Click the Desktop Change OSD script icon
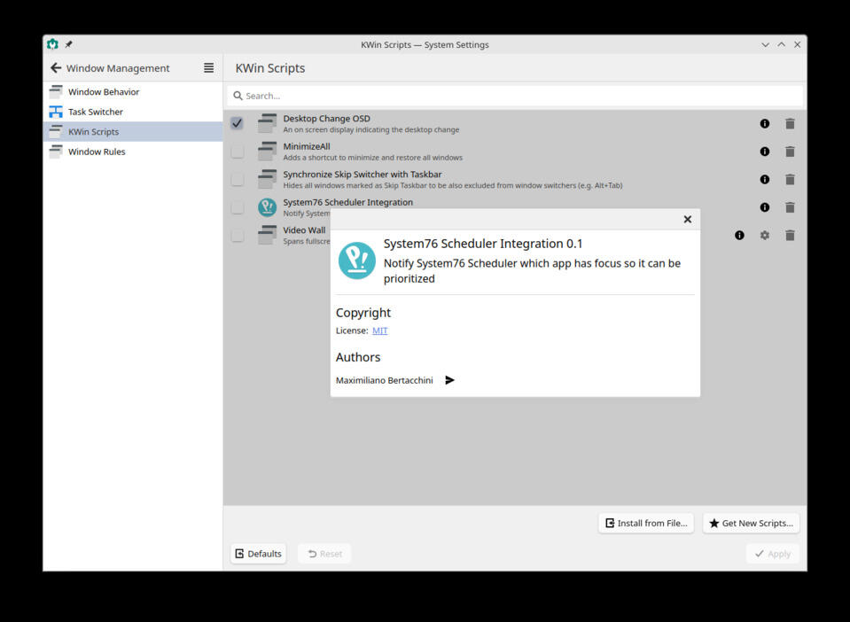This screenshot has height=622, width=850. pyautogui.click(x=268, y=123)
